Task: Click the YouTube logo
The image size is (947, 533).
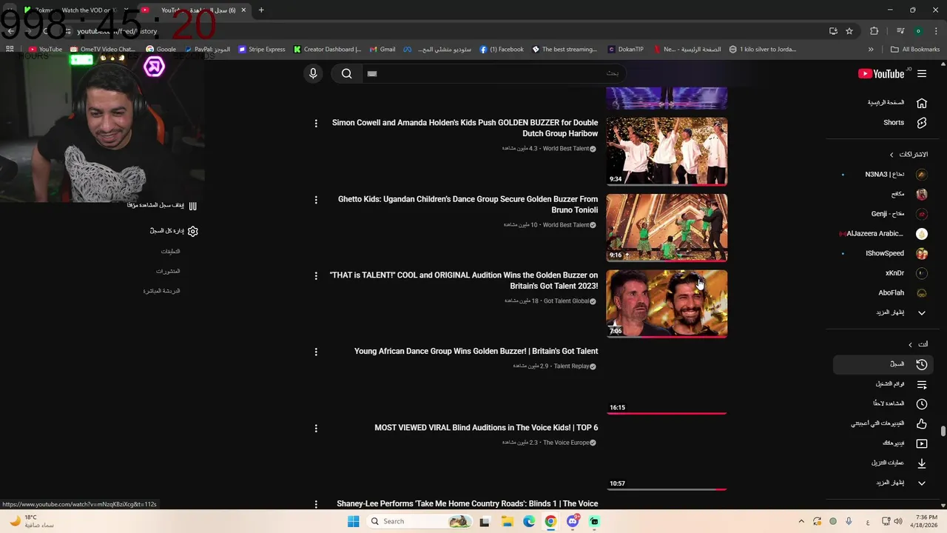Action: click(x=881, y=73)
